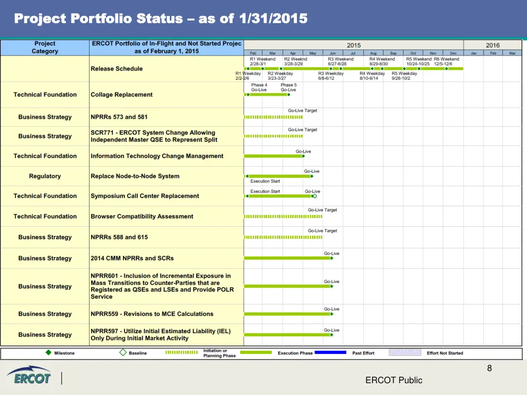Click the NPRR601 Go-Live diamond

331,286
